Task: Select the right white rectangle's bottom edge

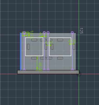Action: click(60, 56)
